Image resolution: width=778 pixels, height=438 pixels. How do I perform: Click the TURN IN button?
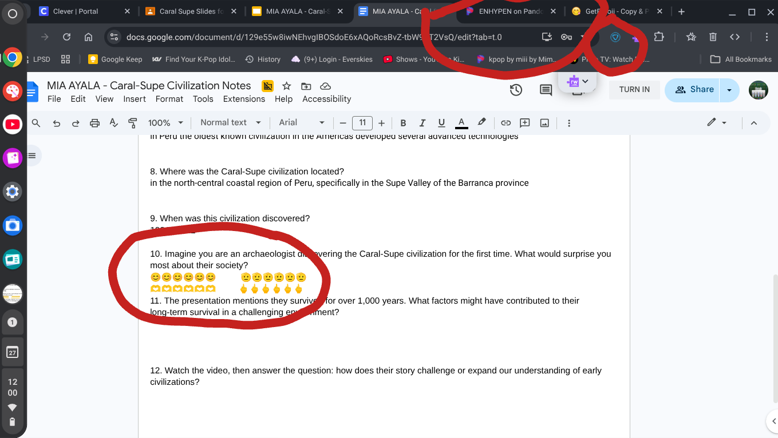634,90
